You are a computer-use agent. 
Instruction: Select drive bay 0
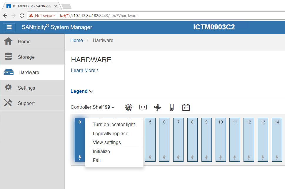tap(80, 140)
